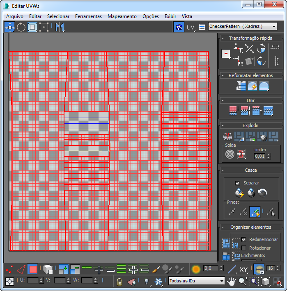Open the Mapeamento menu
The width and height of the screenshot is (287, 291).
[122, 16]
